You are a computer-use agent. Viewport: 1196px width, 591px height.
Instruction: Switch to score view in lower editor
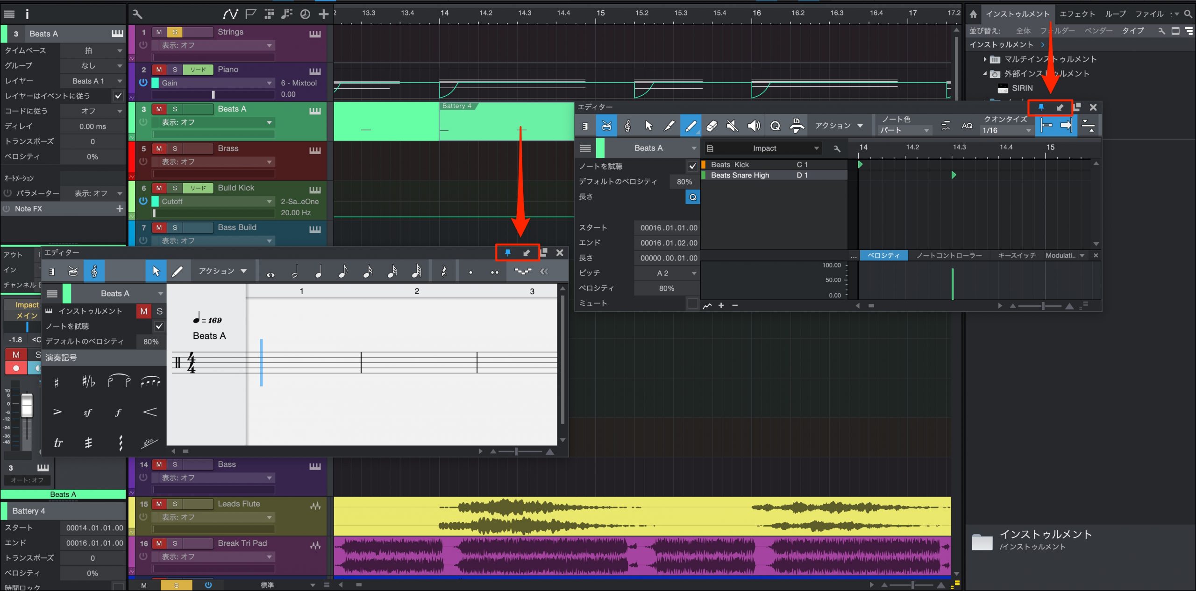pyautogui.click(x=94, y=271)
